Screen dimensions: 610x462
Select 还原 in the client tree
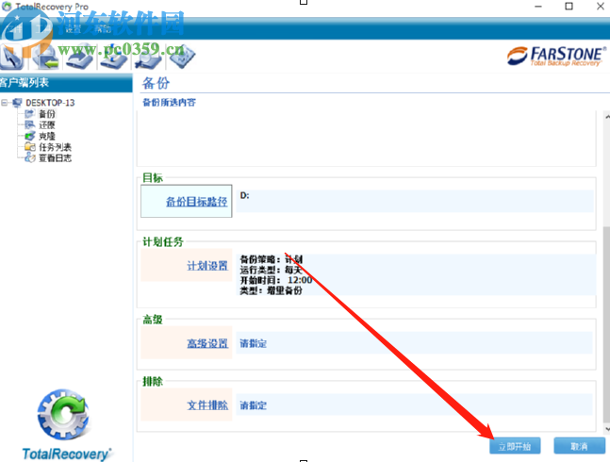coord(47,124)
